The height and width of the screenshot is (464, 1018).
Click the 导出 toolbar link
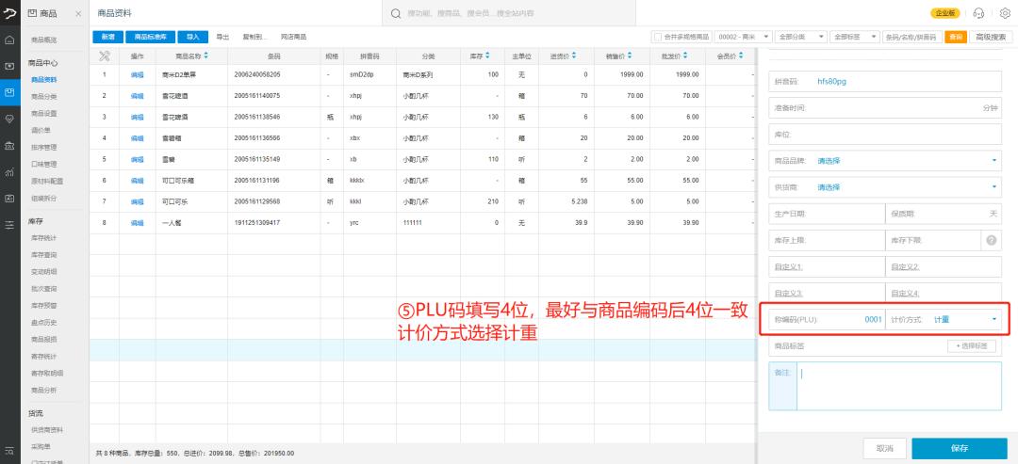point(222,37)
